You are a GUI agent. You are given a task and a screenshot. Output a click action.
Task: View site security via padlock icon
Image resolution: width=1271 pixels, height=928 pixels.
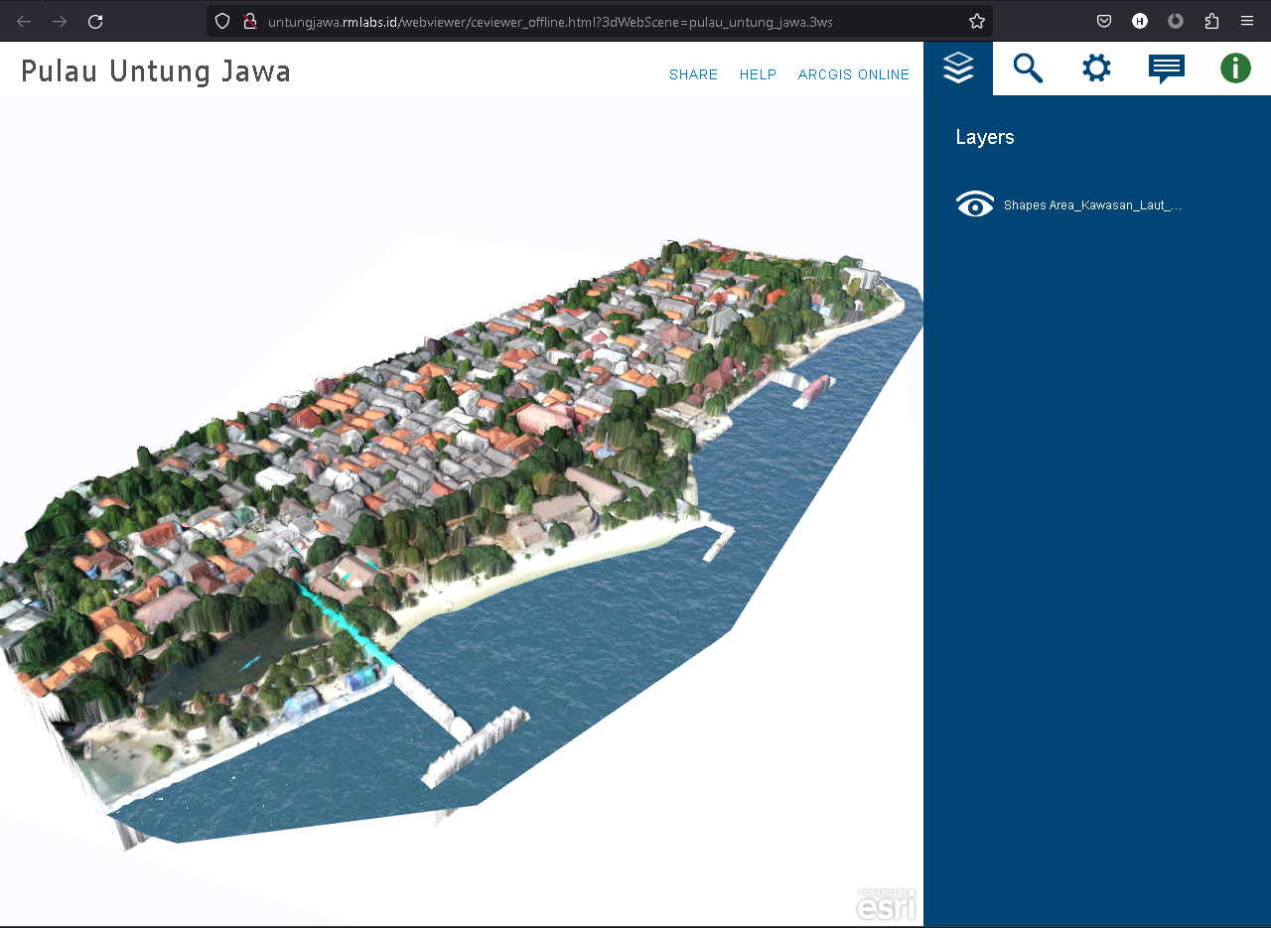[x=250, y=21]
